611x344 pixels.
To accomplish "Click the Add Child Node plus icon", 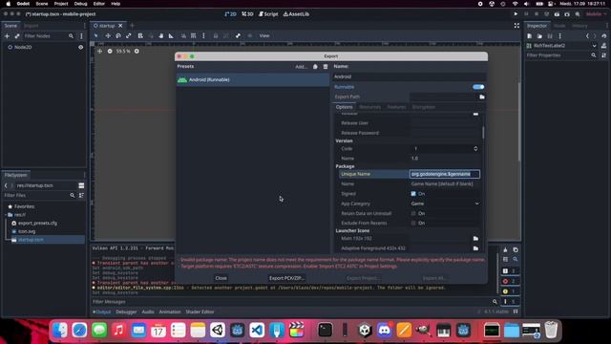I will pos(7,36).
